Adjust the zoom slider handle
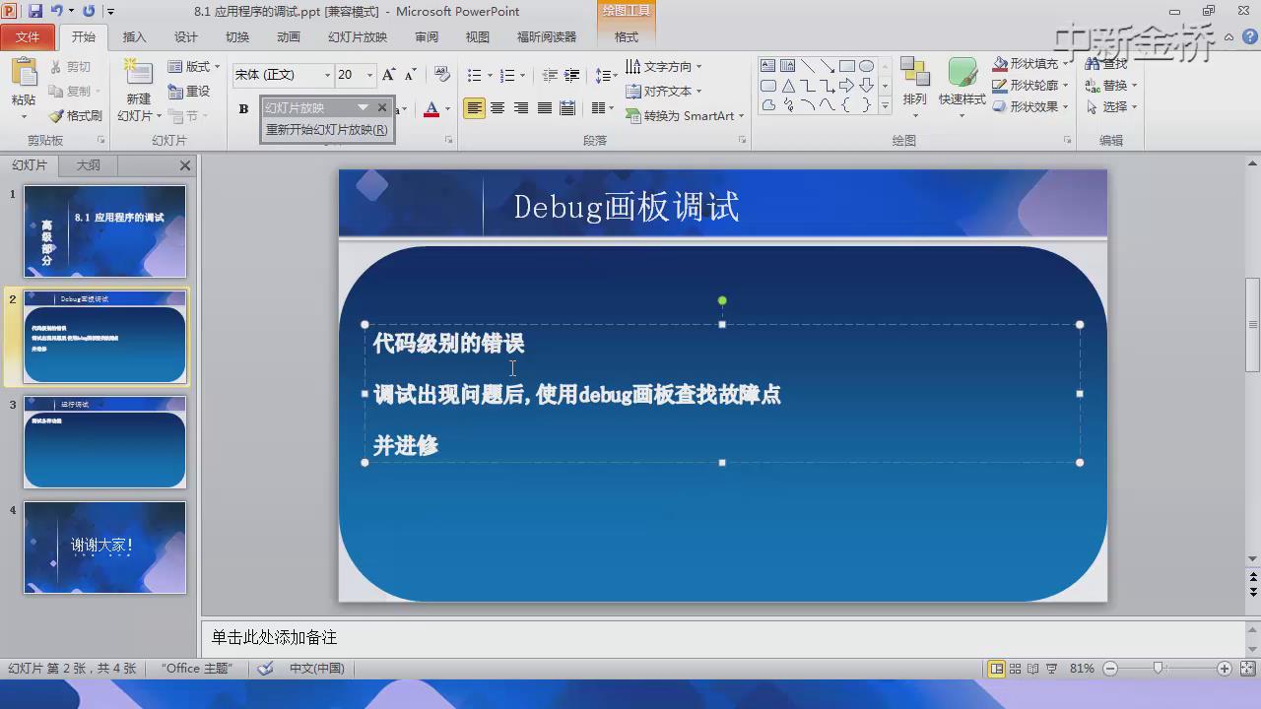Screen dimensions: 1261x709 (1159, 669)
